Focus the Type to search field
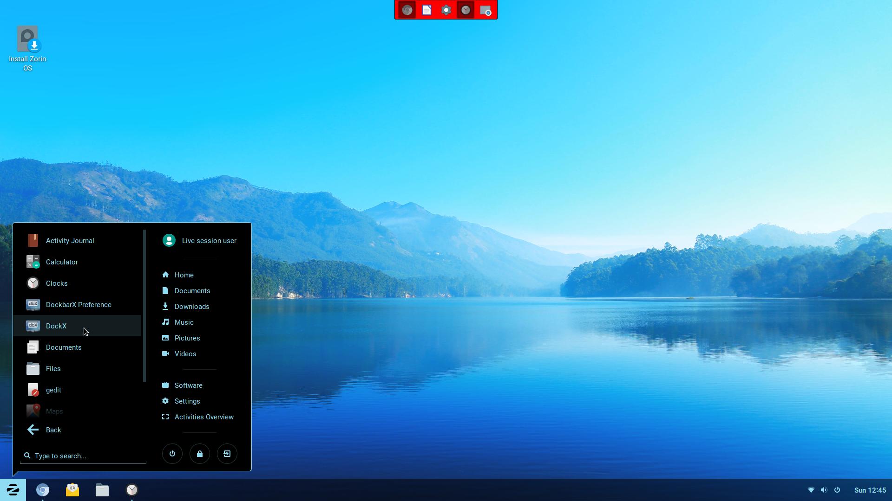 click(x=86, y=456)
